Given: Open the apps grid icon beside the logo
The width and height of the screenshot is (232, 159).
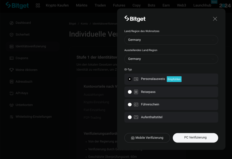Looking at the screenshot, I should (x=38, y=6).
